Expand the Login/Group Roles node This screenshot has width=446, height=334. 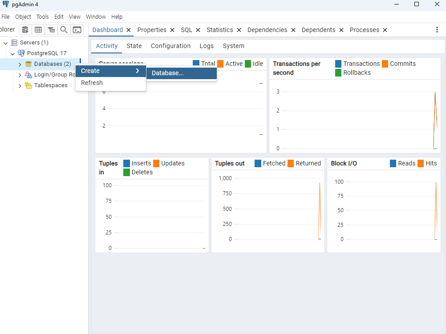point(20,75)
